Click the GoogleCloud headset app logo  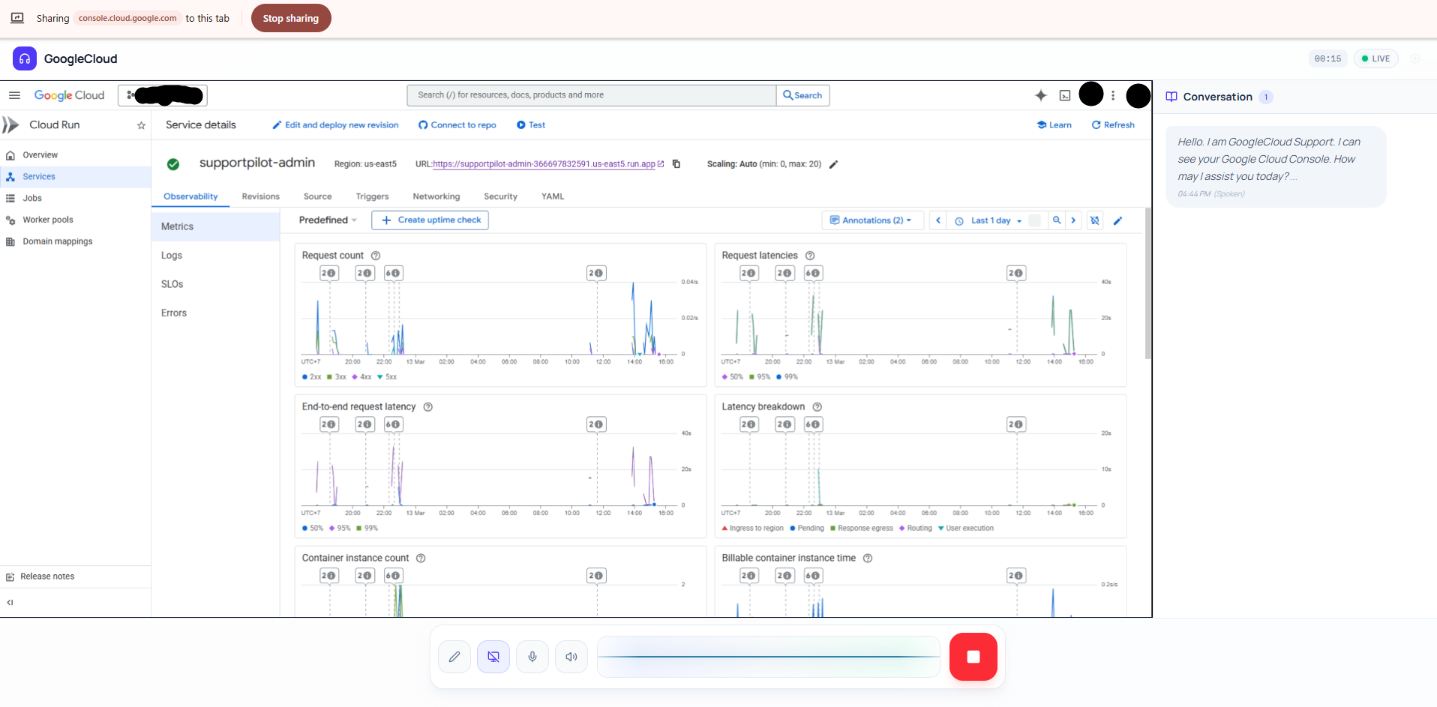(25, 58)
